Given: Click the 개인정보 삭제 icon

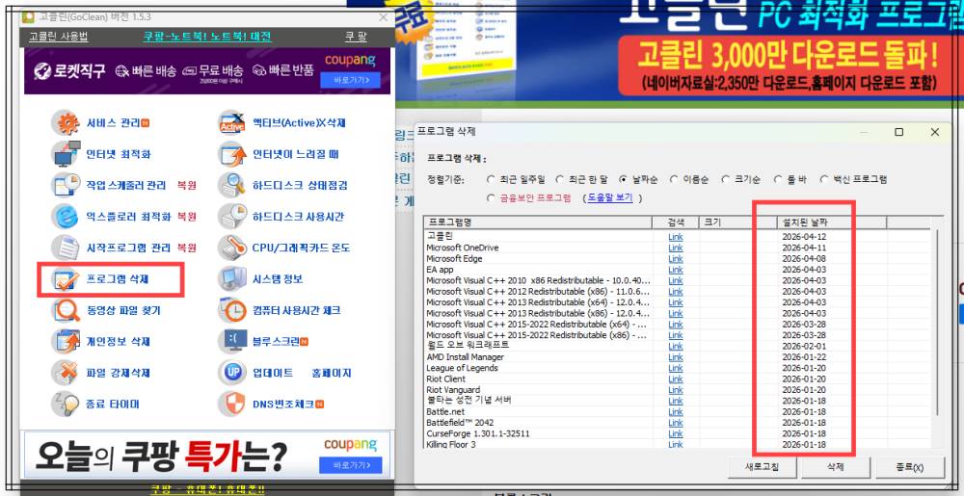Looking at the screenshot, I should tap(66, 342).
